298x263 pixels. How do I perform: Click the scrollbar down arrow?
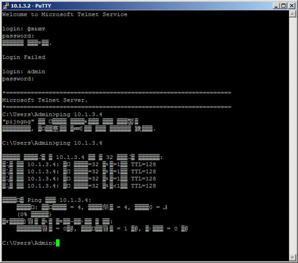pos(292,257)
